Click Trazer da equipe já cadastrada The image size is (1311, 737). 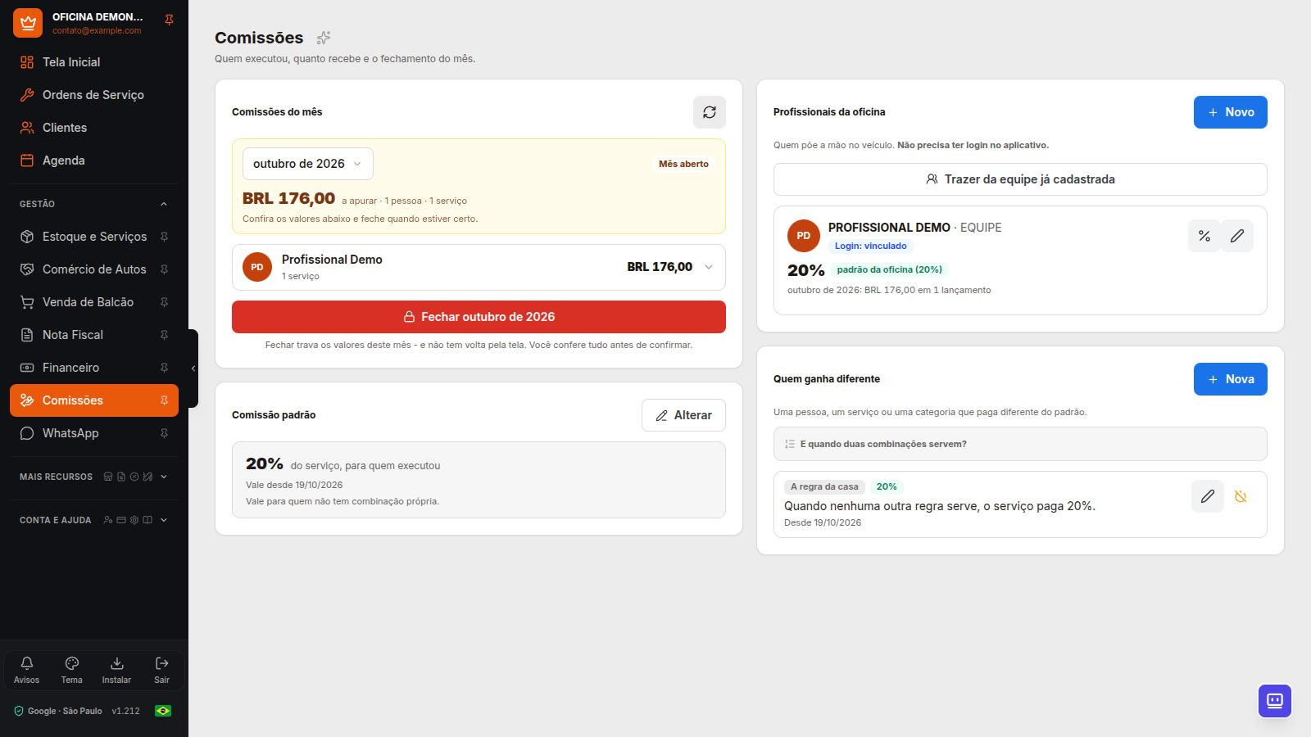1020,179
